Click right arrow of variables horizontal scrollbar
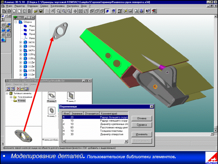The image size is (218, 164). click(126, 141)
